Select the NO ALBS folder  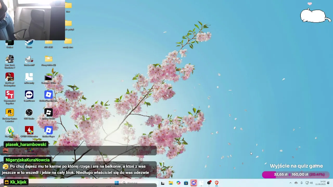(x=48, y=44)
